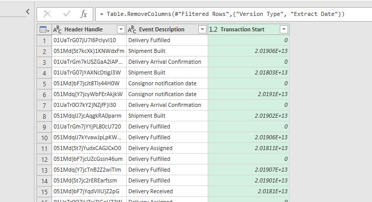Click the ABC type icon of Header Handle
This screenshot has width=372, height=202.
point(57,29)
